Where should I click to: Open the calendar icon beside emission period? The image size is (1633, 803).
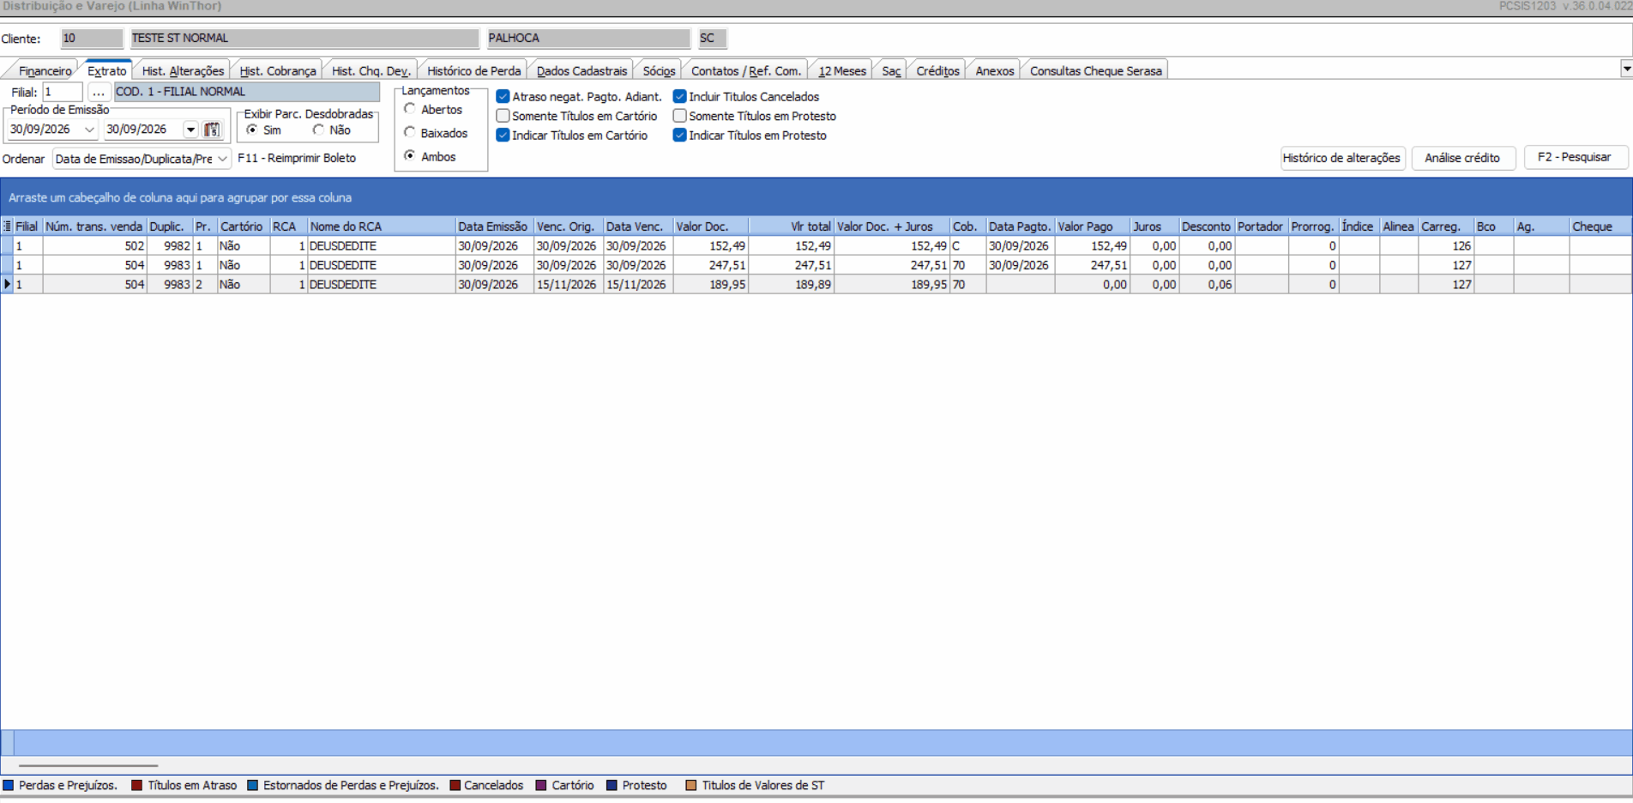(212, 130)
